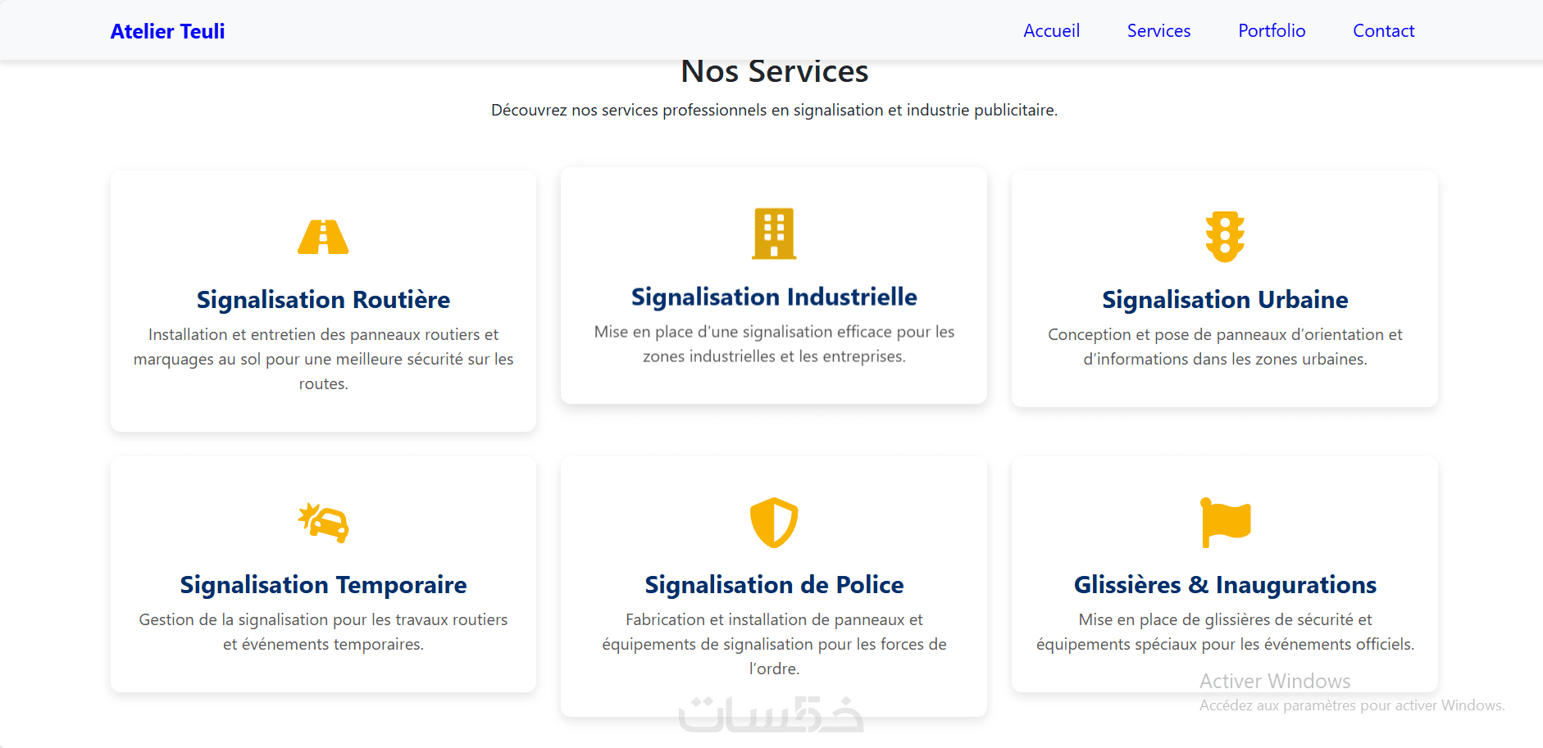Click the Signalisation Urbaine card title
Screen dimensions: 1543x748
pos(1225,300)
